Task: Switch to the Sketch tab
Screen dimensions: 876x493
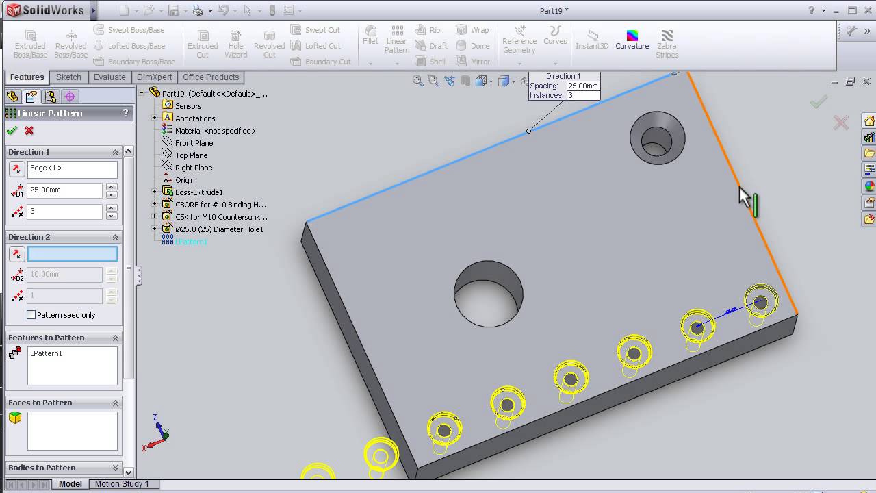Action: 68,77
